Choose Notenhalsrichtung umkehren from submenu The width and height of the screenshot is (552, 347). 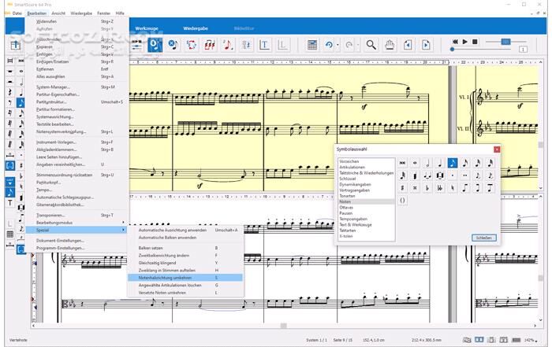(x=166, y=277)
